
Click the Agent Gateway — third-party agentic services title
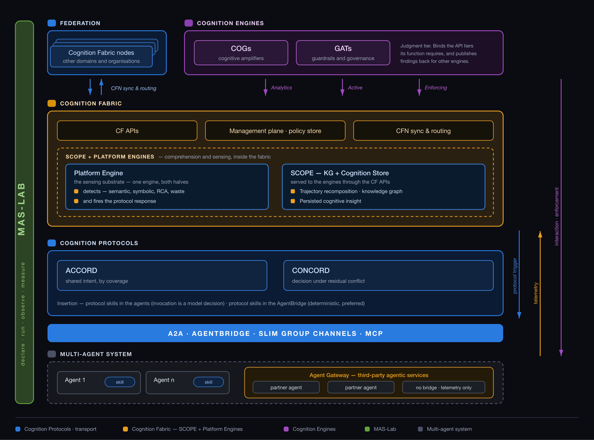coord(369,375)
